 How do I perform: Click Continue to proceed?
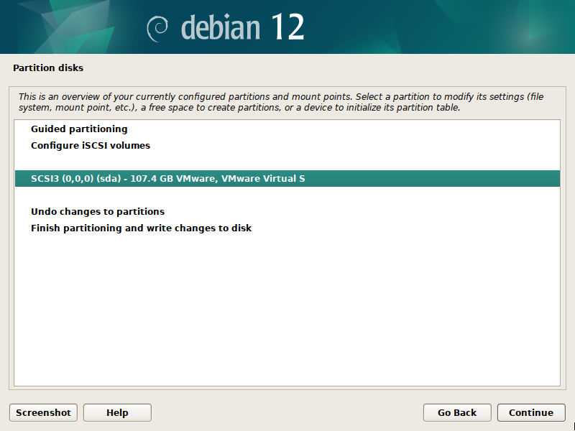point(531,412)
